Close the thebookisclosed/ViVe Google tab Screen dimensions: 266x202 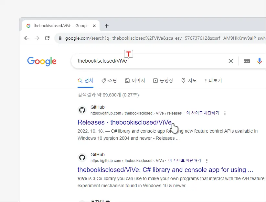pyautogui.click(x=94, y=26)
